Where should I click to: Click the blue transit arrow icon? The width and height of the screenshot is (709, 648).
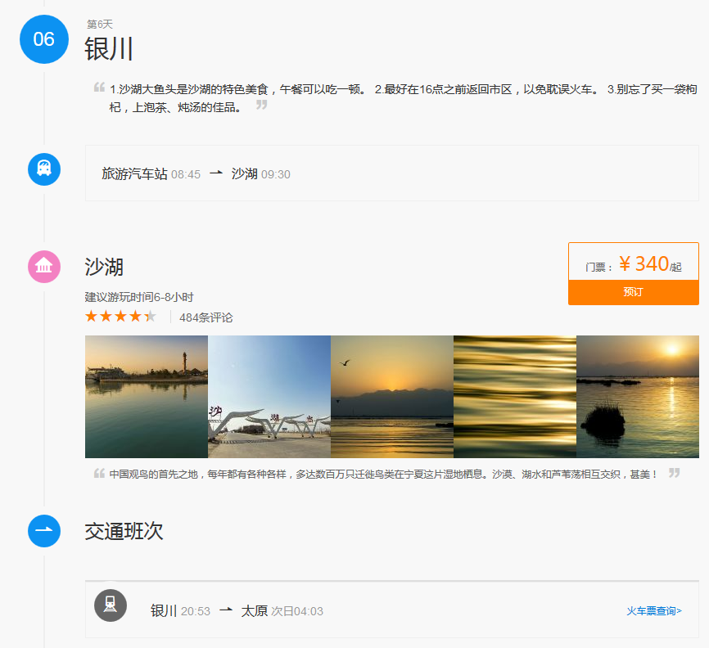point(44,530)
